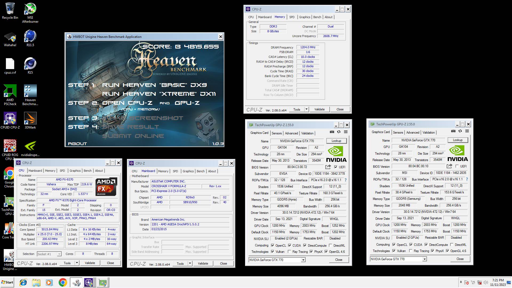Viewport: 512px width, 288px height.
Task: Click the screenshot camera icon in left GPU-Z
Action: pos(332,132)
